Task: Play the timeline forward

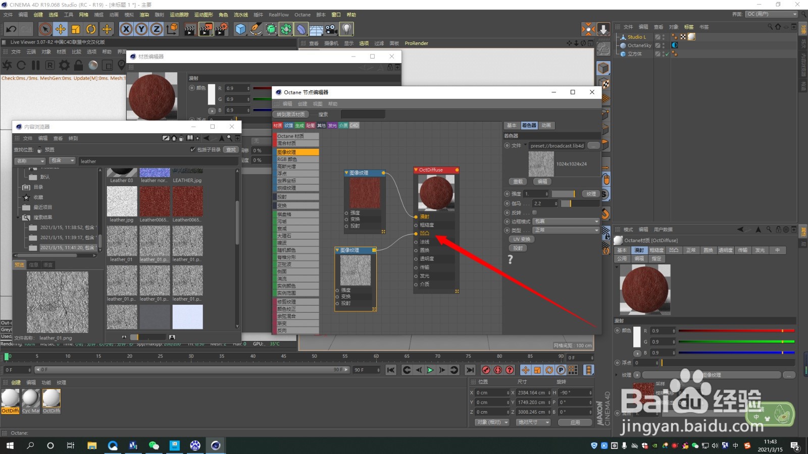Action: click(x=430, y=370)
